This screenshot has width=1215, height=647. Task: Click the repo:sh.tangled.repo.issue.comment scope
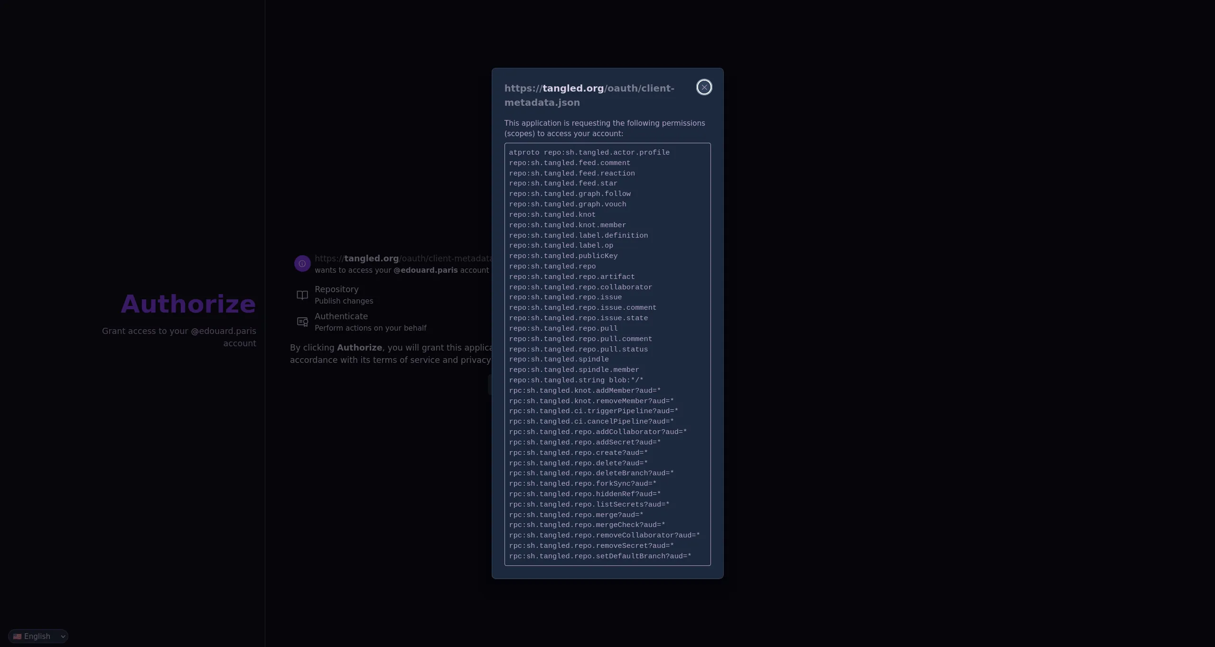(583, 307)
